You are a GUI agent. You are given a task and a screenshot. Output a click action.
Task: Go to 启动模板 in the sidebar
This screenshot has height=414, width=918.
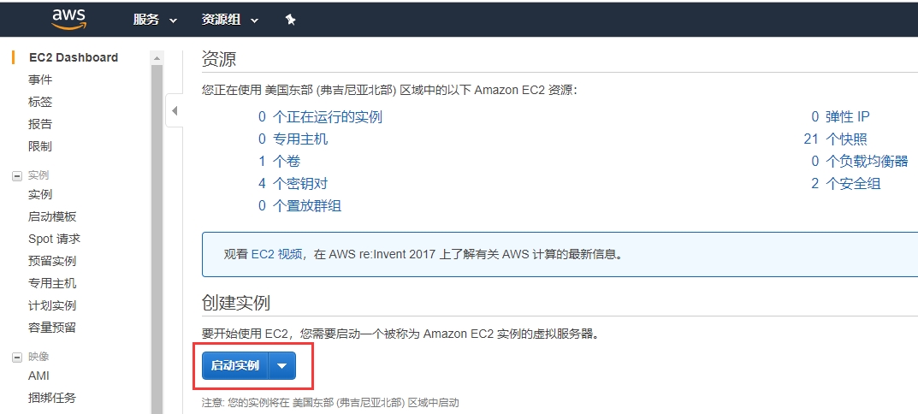pos(52,216)
